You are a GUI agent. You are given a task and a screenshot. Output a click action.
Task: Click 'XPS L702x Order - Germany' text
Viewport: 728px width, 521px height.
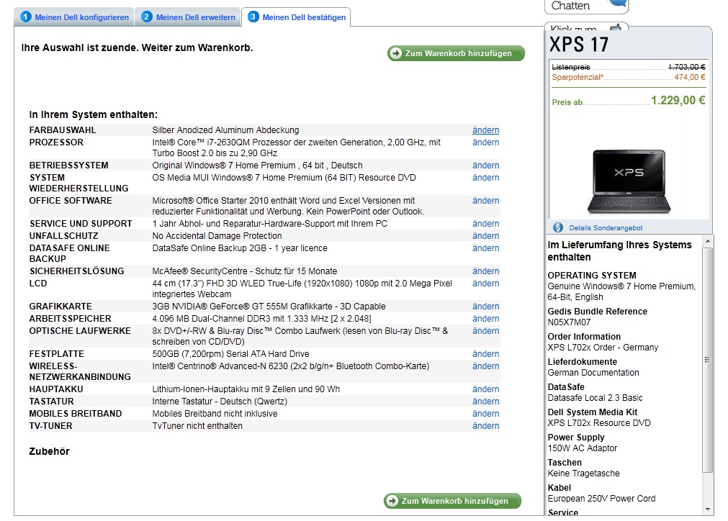tap(603, 348)
